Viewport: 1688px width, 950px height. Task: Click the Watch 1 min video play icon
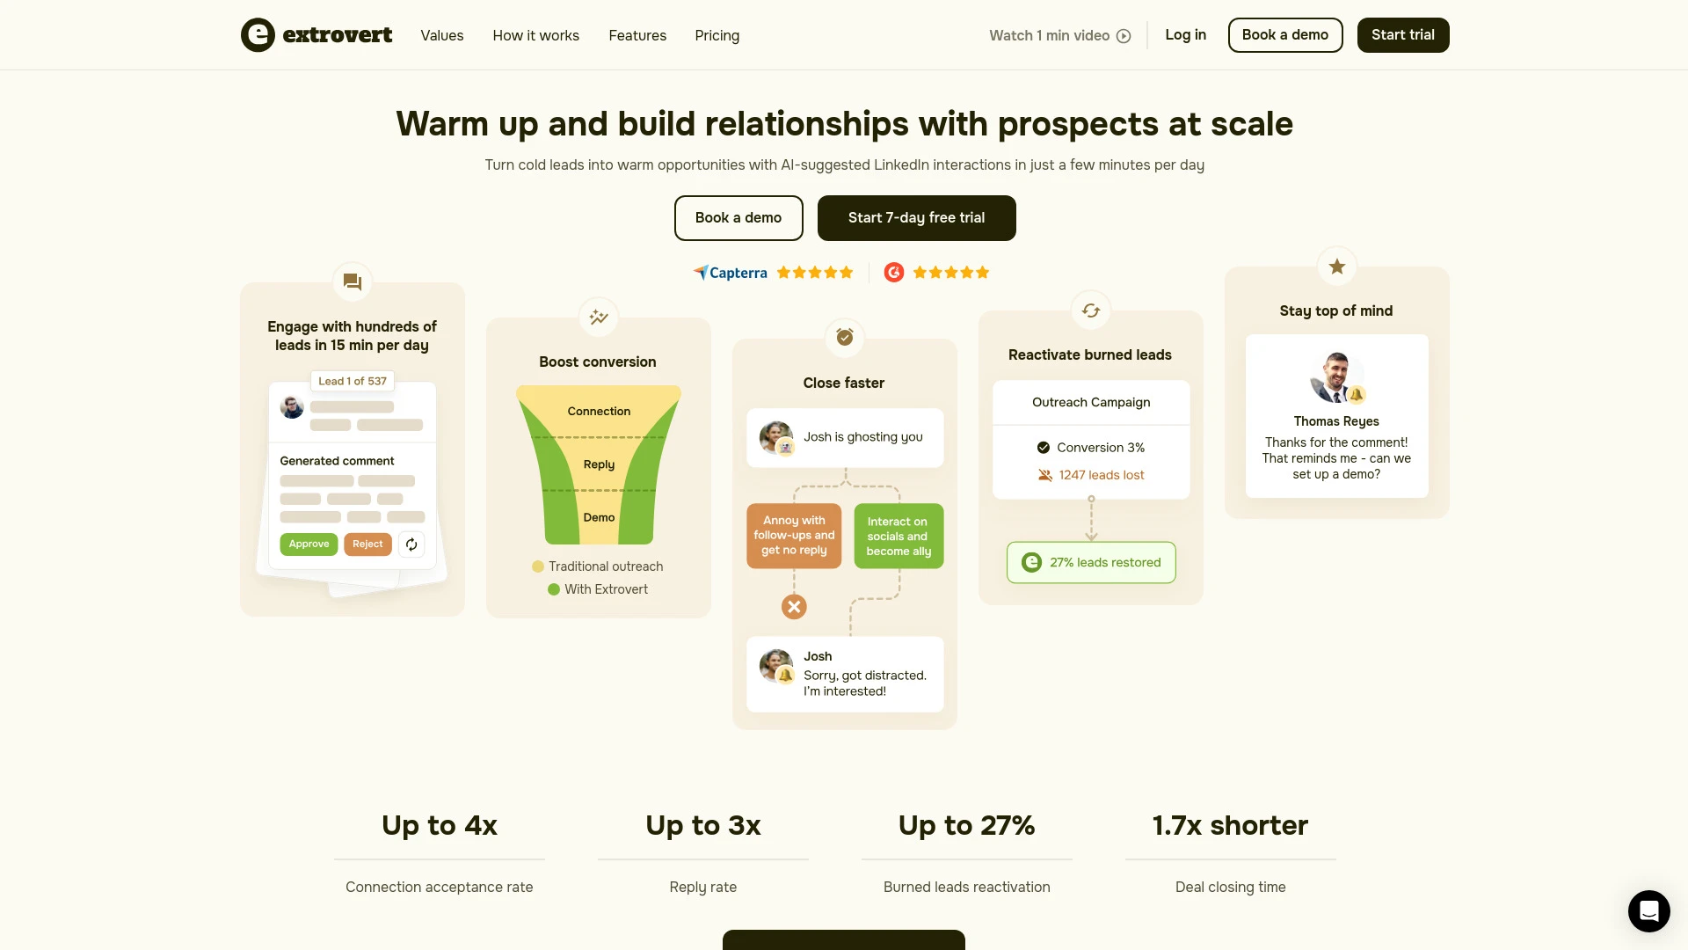(x=1124, y=35)
